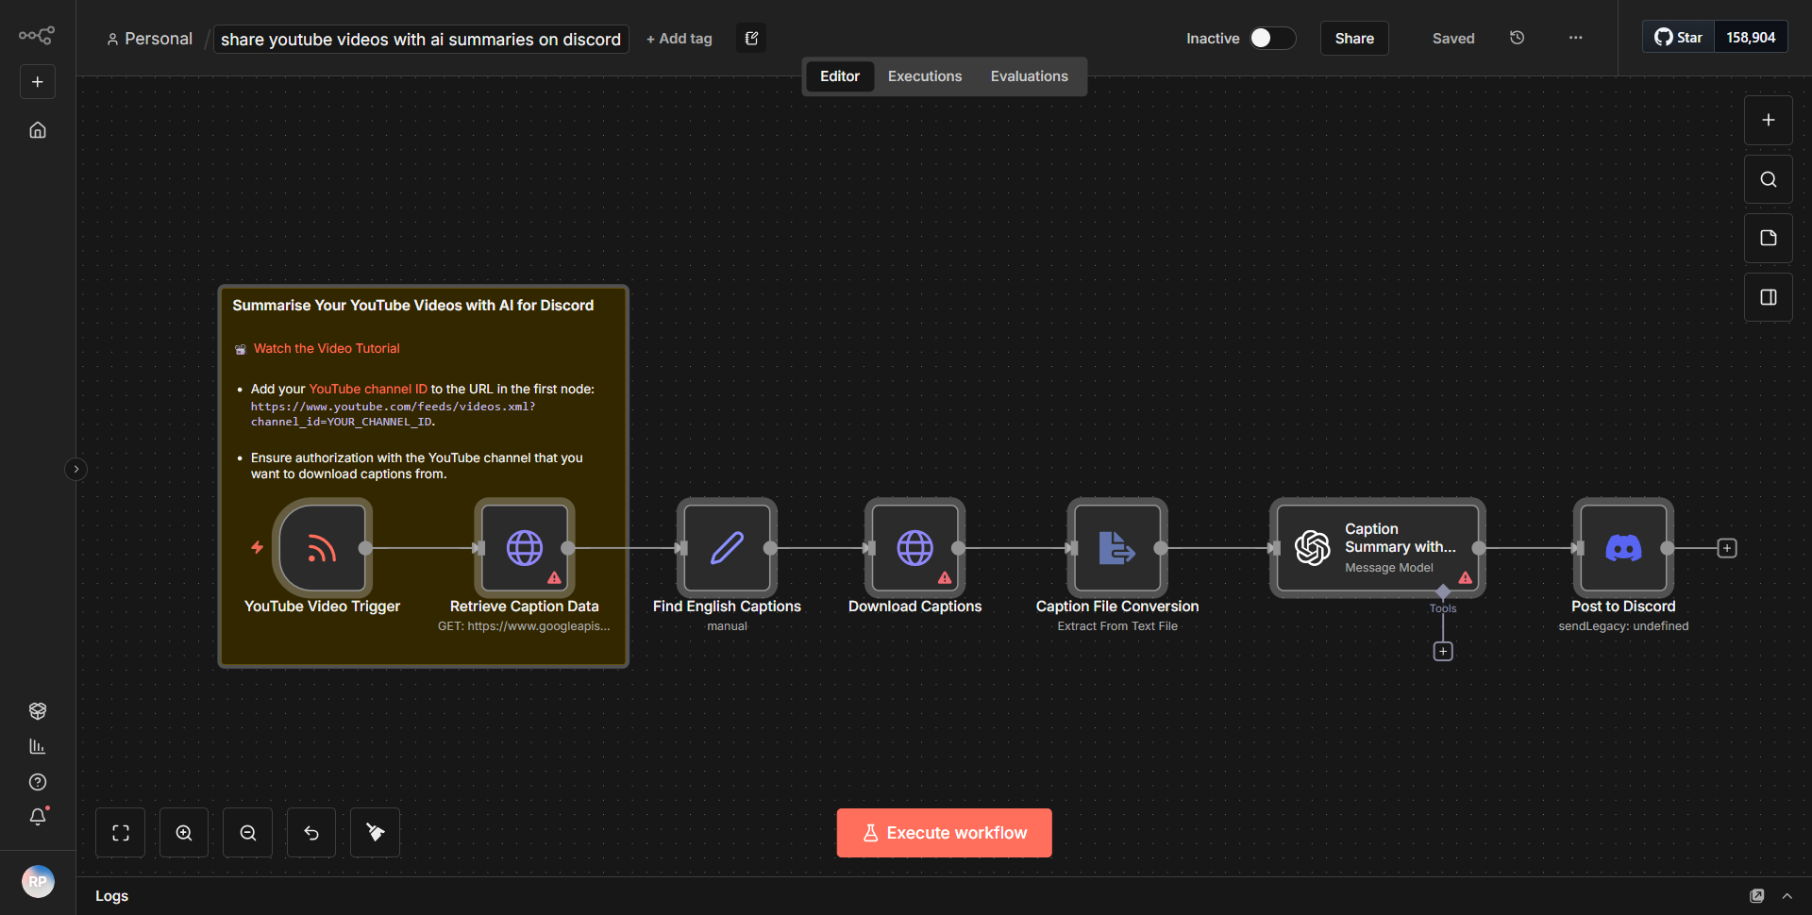Viewport: 1812px width, 915px height.
Task: Click the warning icon on Download Captions
Action: coord(945,578)
